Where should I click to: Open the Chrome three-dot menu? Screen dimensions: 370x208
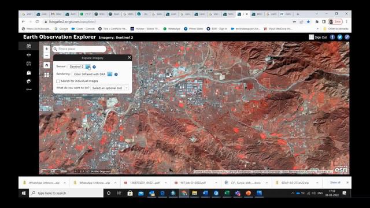pyautogui.click(x=346, y=22)
